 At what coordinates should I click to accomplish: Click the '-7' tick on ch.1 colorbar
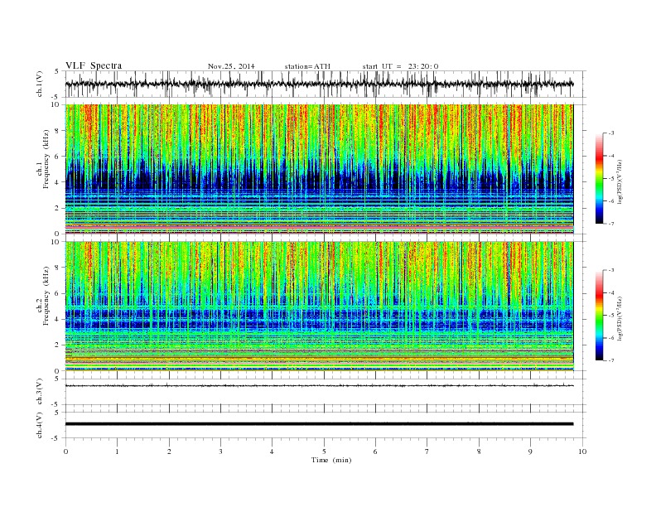coord(611,224)
